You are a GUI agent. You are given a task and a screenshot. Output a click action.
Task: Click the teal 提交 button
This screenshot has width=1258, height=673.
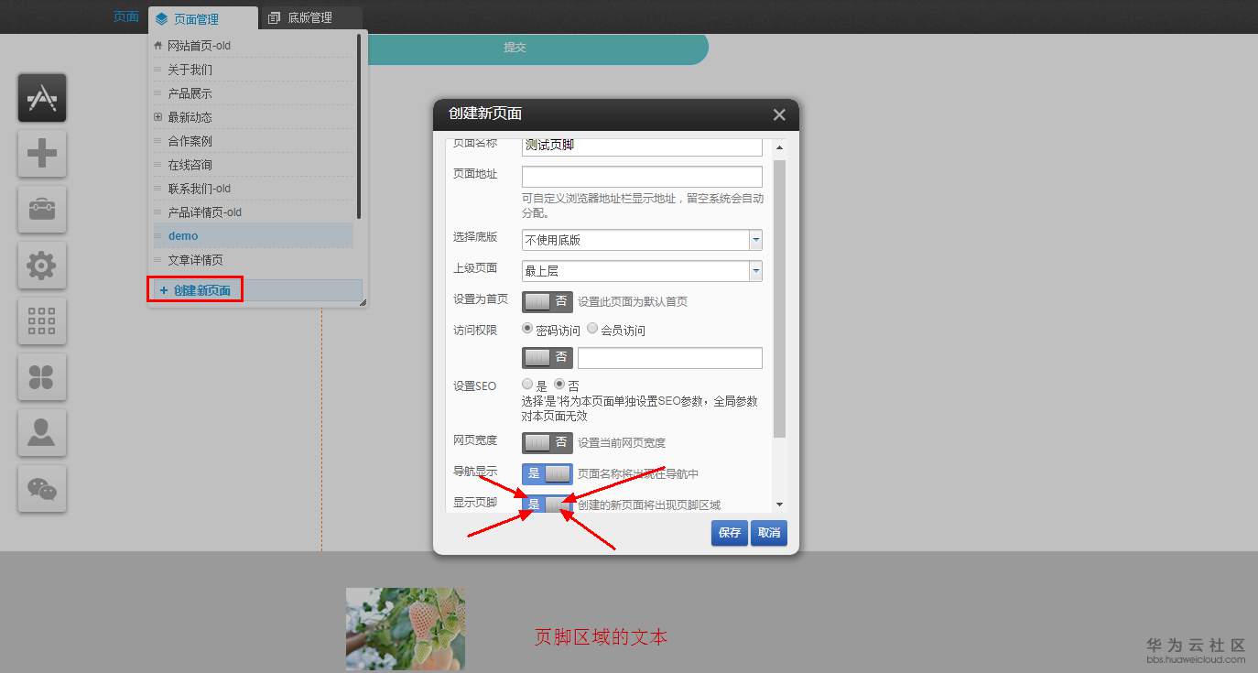515,48
